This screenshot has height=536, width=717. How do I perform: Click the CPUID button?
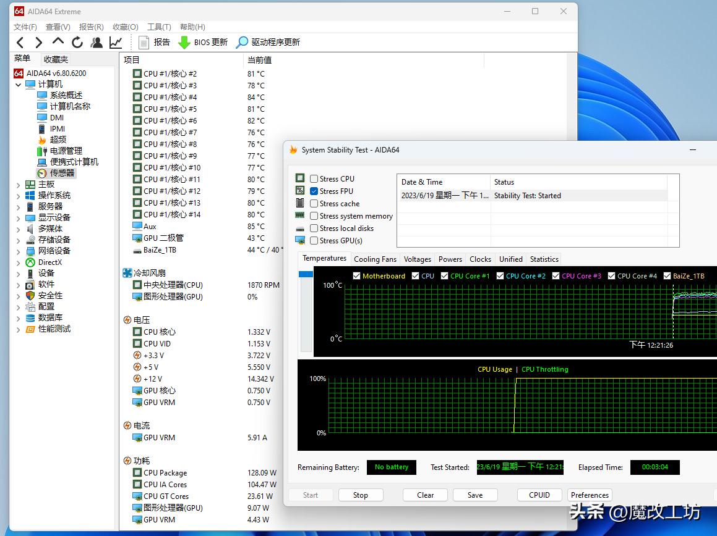tap(539, 495)
